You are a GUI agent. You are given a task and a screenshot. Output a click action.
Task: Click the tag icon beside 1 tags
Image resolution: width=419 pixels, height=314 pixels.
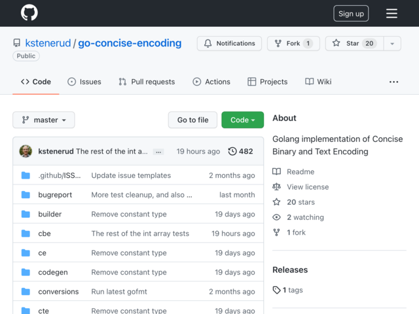click(276, 290)
